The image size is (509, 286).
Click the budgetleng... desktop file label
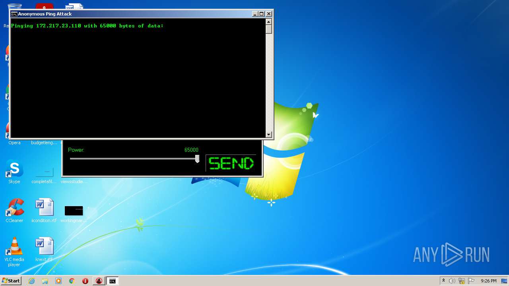(x=44, y=143)
